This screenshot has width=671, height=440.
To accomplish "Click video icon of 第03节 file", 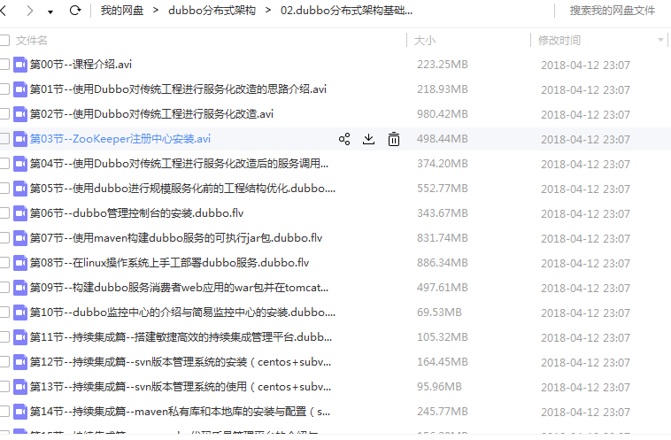I will [x=20, y=139].
